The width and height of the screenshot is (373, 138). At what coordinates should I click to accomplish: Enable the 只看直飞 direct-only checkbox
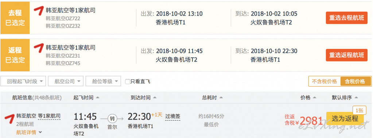click(128, 82)
